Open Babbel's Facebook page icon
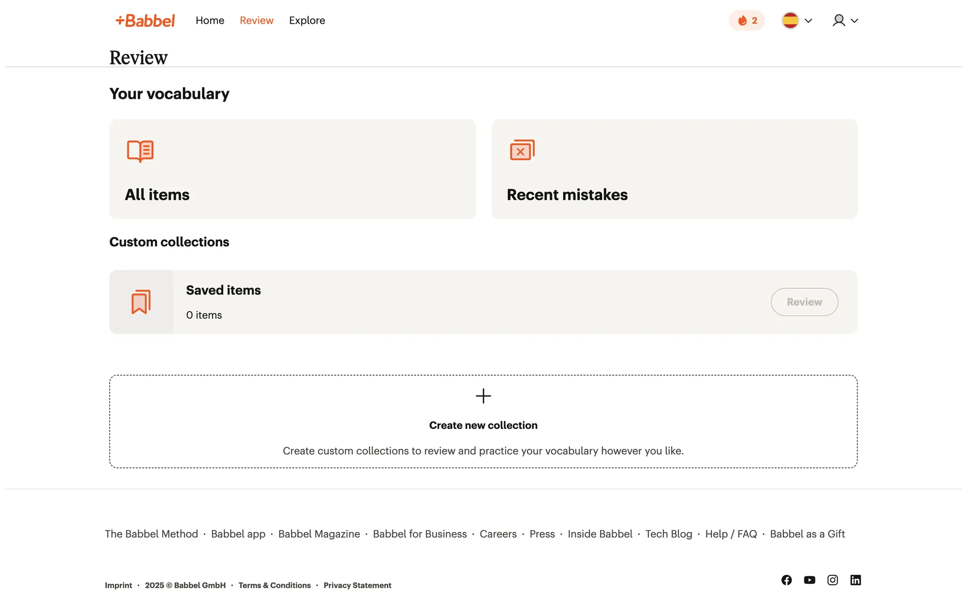Image resolution: width=967 pixels, height=604 pixels. [x=786, y=580]
